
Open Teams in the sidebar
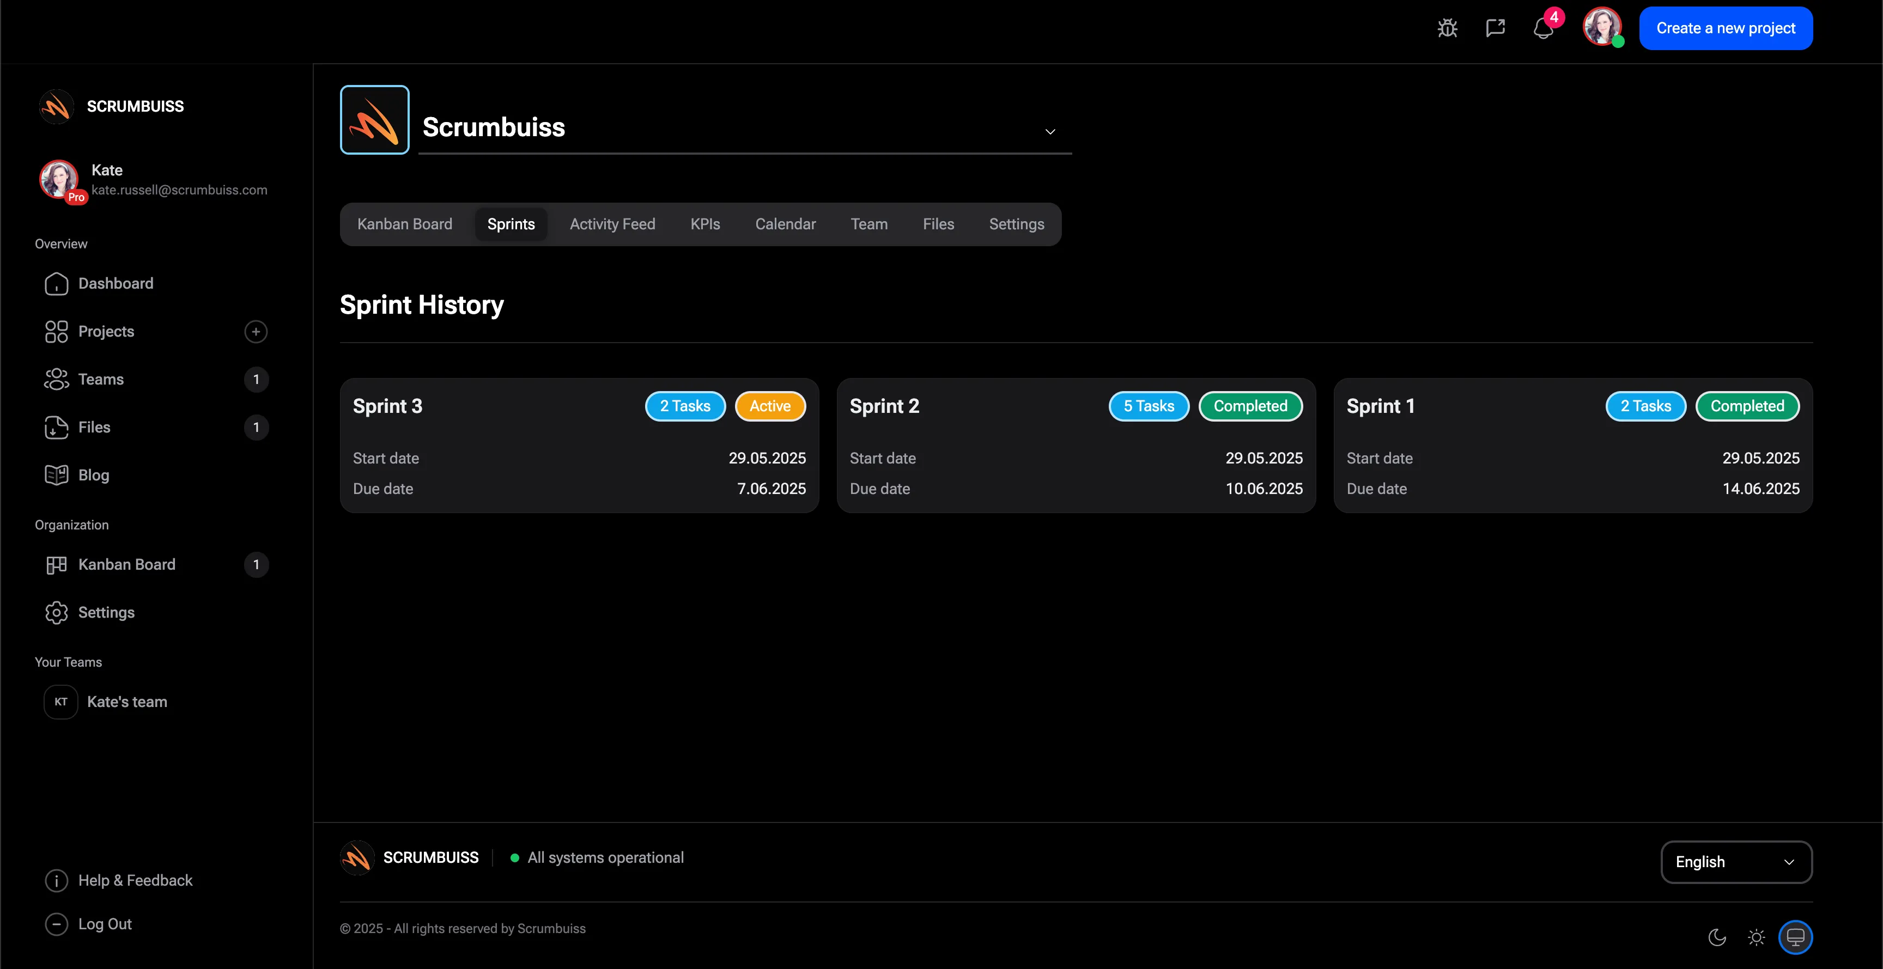[x=101, y=379]
